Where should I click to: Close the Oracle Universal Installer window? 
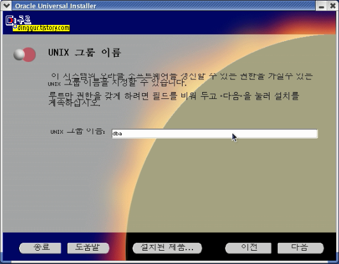pyautogui.click(x=333, y=6)
